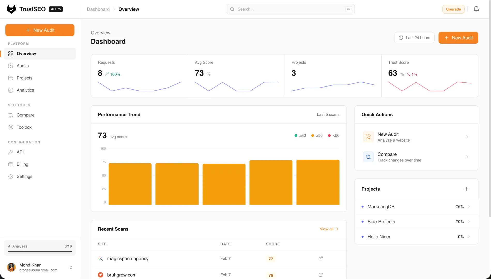This screenshot has width=491, height=279.
Task: Open Analytics from the sidebar
Action: click(x=25, y=90)
